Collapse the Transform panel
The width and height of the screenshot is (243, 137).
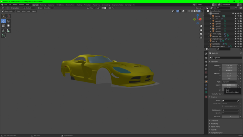coord(214,62)
